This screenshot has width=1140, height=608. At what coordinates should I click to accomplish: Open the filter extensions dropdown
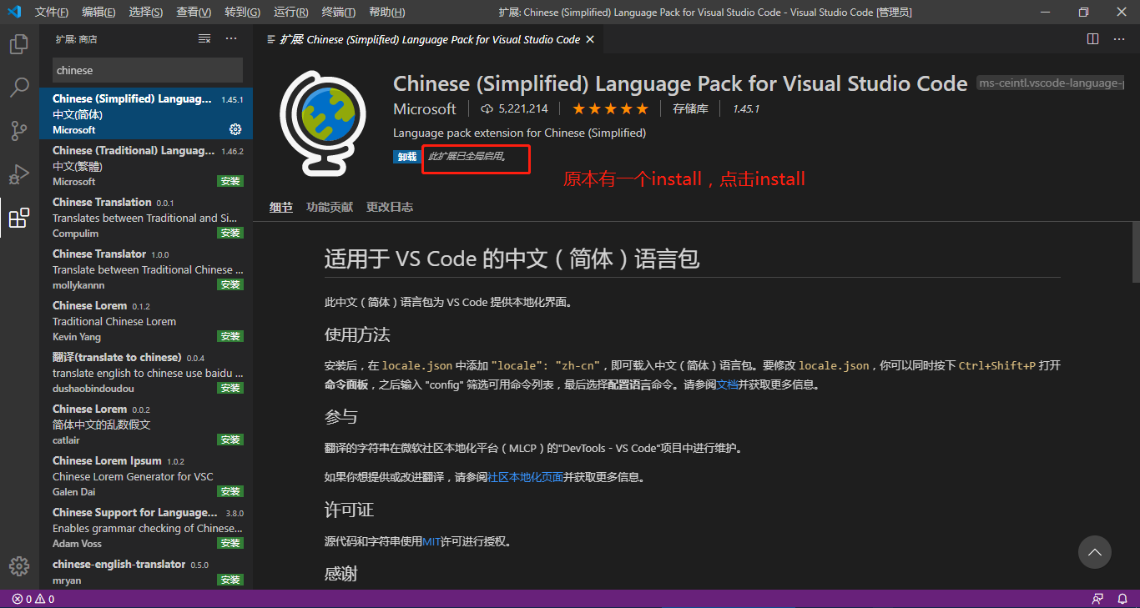point(204,38)
